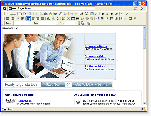Open the Size dropdown

coord(72,23)
